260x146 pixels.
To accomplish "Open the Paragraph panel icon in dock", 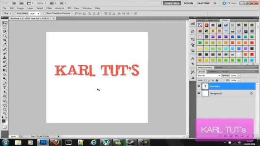I will [193, 64].
